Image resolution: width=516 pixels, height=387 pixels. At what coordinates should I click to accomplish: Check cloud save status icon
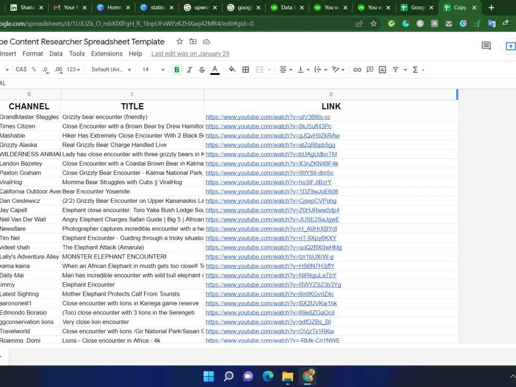tap(206, 41)
